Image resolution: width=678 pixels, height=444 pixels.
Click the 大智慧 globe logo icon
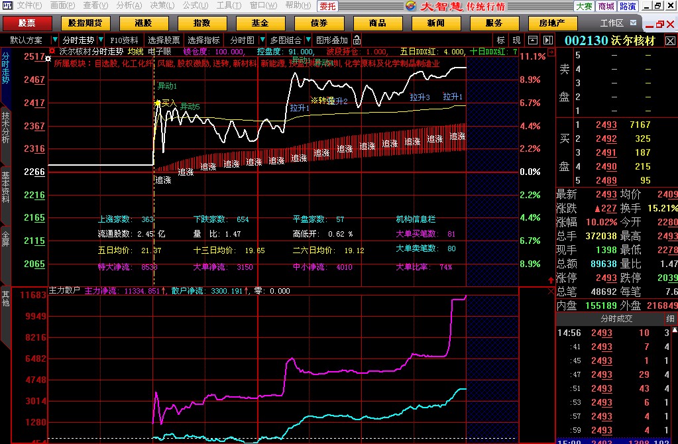[x=411, y=6]
